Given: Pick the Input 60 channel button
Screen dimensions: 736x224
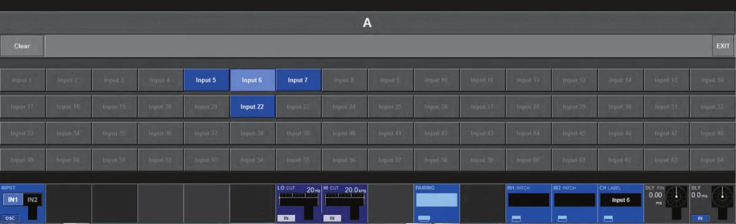Looking at the screenshot, I should (528, 160).
